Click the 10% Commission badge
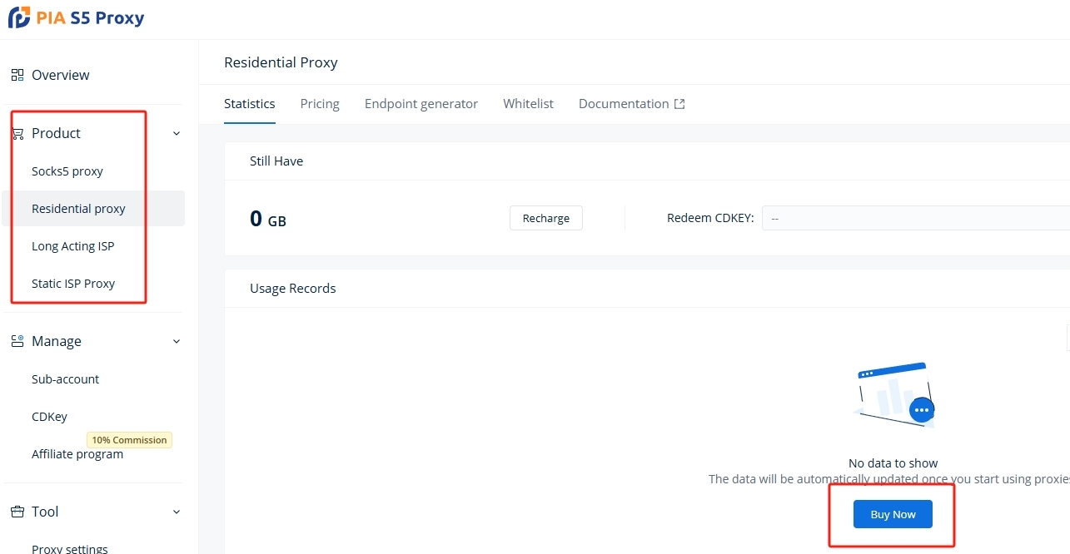This screenshot has width=1070, height=554. (129, 440)
